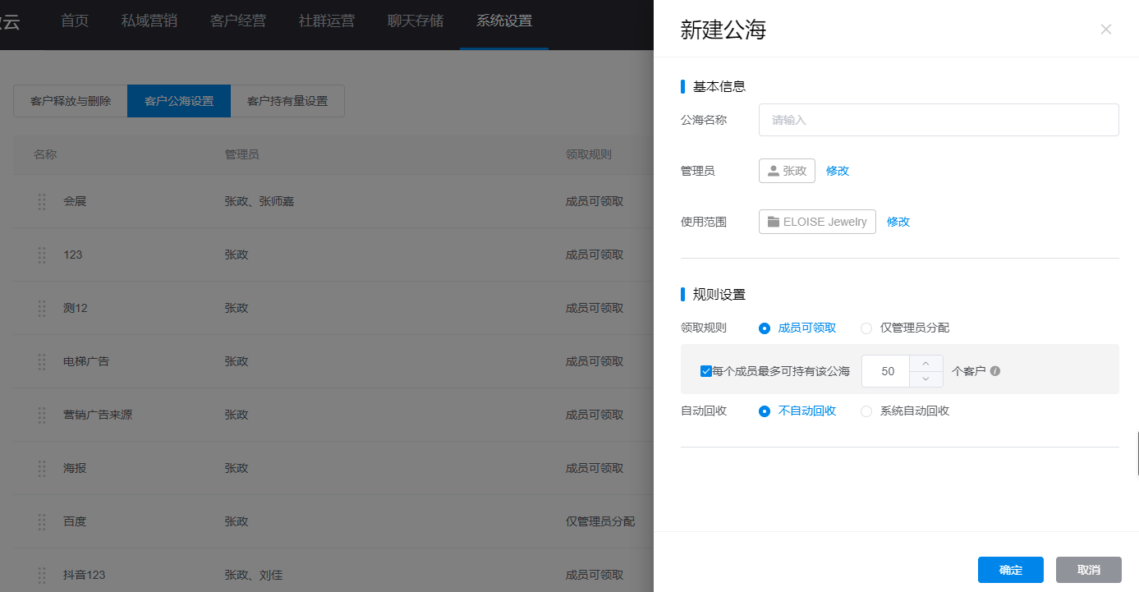The image size is (1139, 592).
Task: Increase customer limit with the up arrow
Action: 925,363
